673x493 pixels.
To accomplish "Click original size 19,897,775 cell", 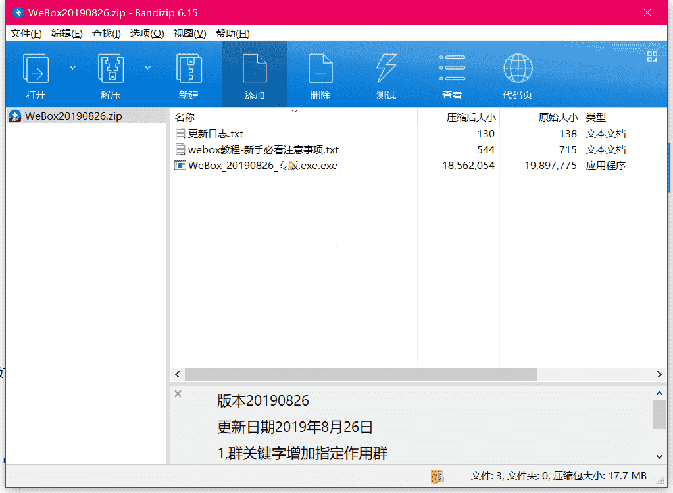I will (x=551, y=166).
